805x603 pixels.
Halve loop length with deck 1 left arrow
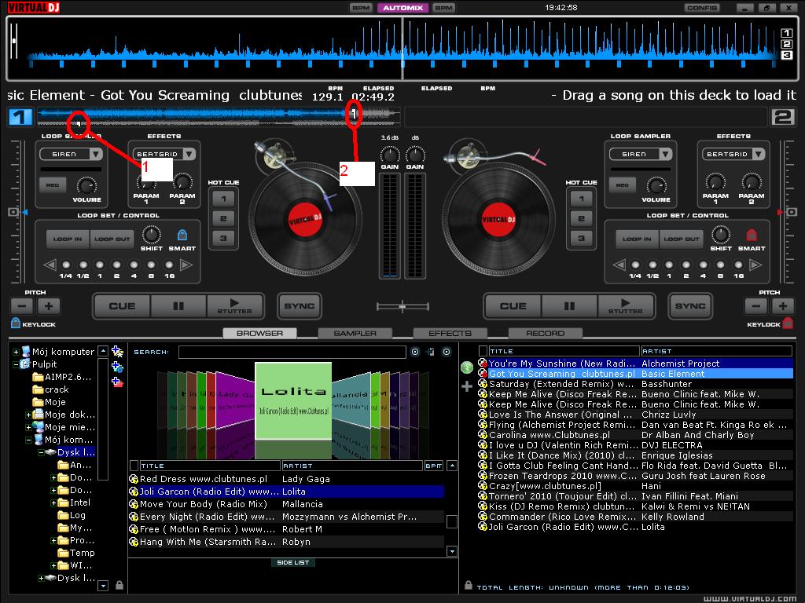50,265
